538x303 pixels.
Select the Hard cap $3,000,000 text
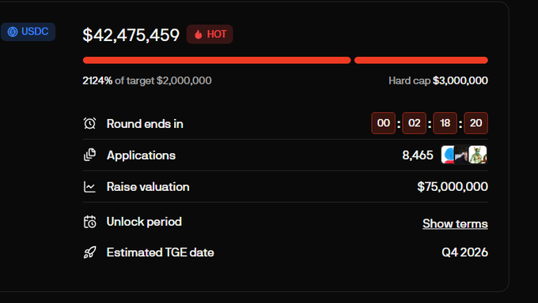click(438, 80)
